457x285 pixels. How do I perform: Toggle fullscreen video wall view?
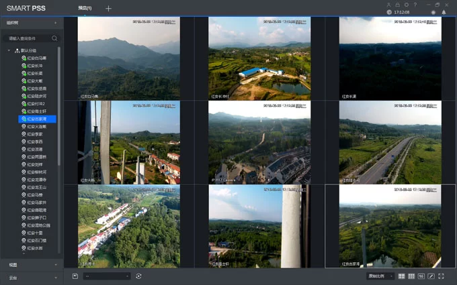441,276
